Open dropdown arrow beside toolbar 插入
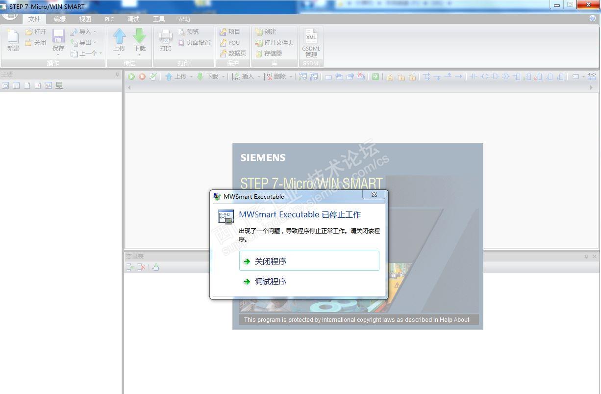The height and width of the screenshot is (394, 601). (259, 77)
